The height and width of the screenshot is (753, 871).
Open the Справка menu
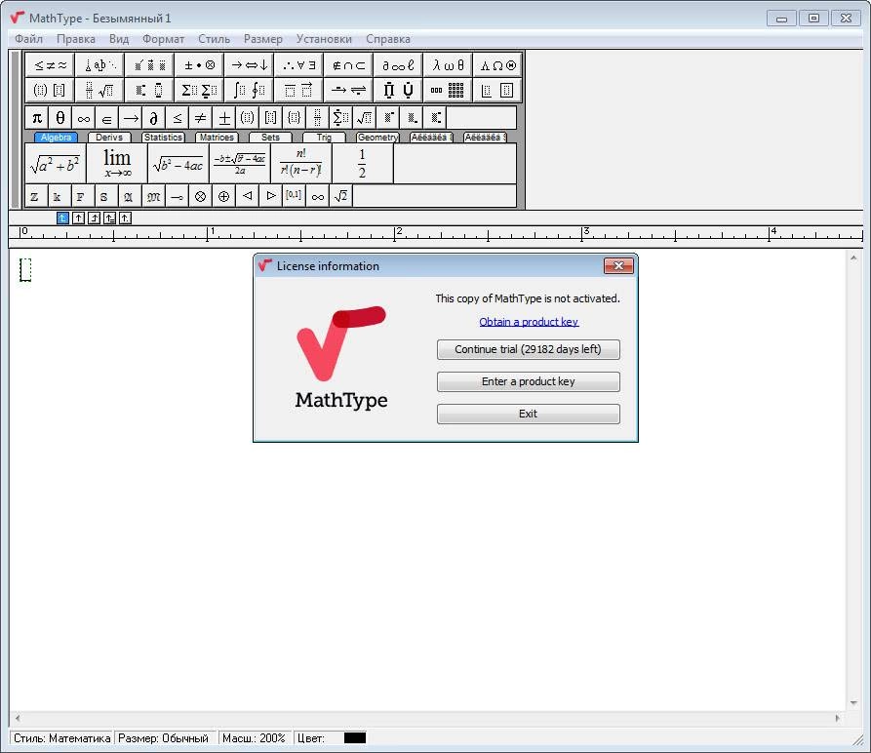tap(388, 39)
